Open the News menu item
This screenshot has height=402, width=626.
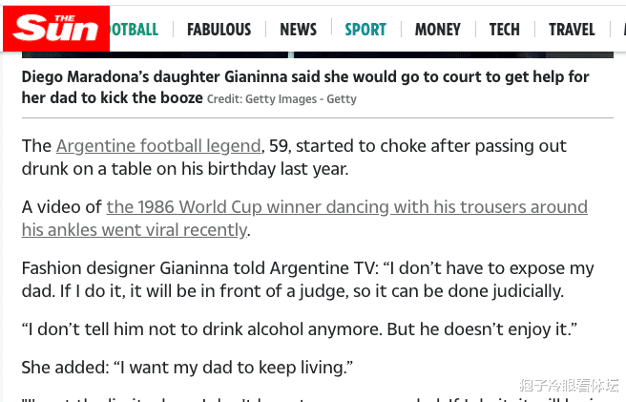tap(298, 30)
